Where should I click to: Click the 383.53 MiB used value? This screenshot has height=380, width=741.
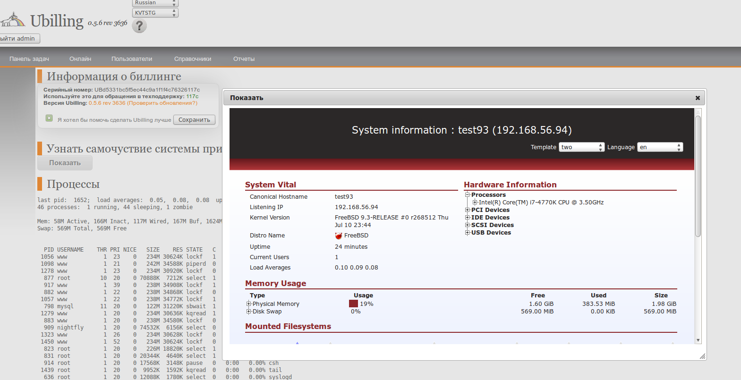click(x=598, y=304)
